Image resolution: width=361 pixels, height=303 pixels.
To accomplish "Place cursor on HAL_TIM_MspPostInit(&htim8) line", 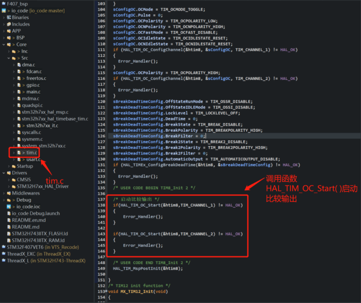I will point(148,268).
